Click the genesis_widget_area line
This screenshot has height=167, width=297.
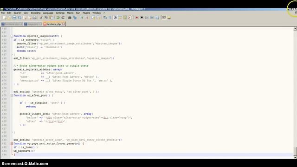click(x=56, y=114)
